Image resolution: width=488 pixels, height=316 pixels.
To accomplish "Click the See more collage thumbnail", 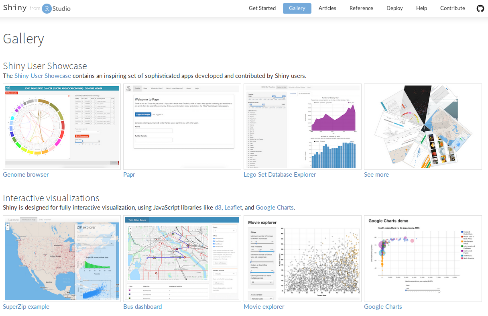I will click(423, 126).
